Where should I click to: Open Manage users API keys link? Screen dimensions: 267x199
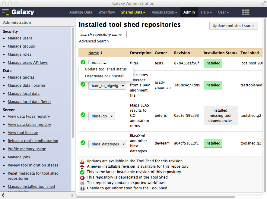coord(28,63)
